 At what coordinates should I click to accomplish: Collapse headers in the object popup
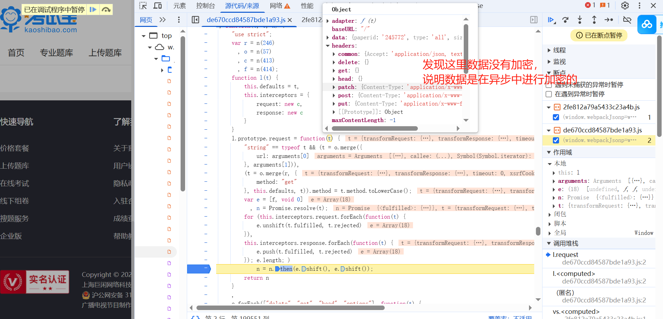[328, 46]
